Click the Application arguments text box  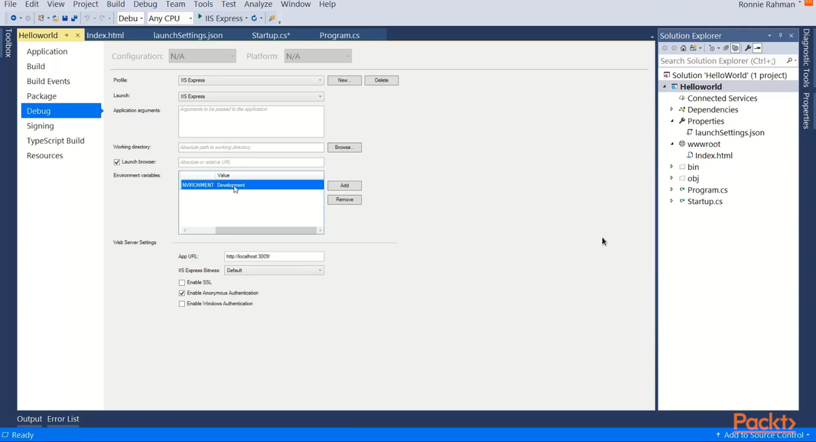pyautogui.click(x=251, y=121)
